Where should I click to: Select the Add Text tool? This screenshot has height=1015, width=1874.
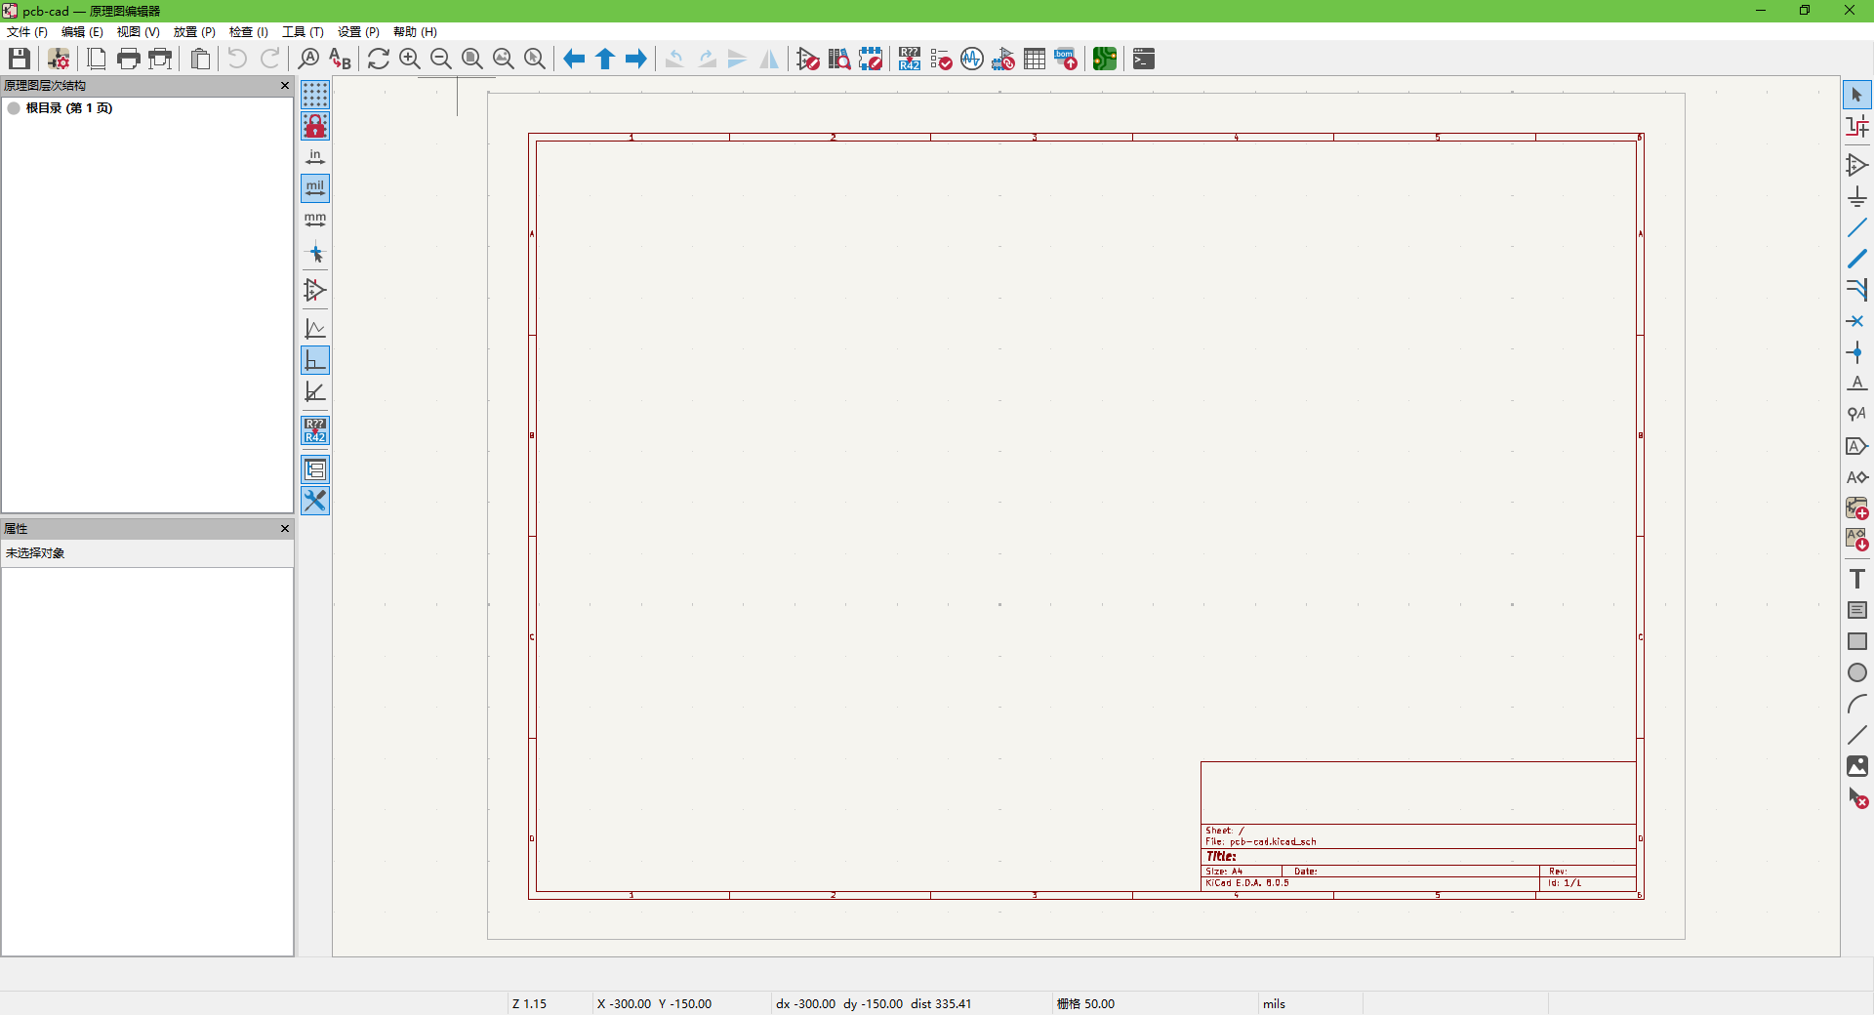tap(1856, 579)
